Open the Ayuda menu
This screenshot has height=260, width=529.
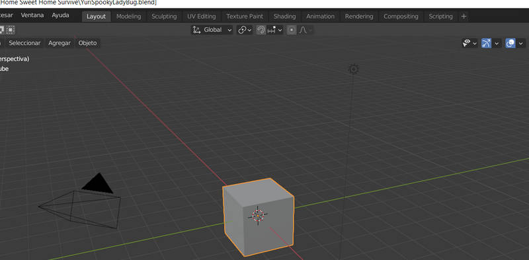click(x=60, y=15)
